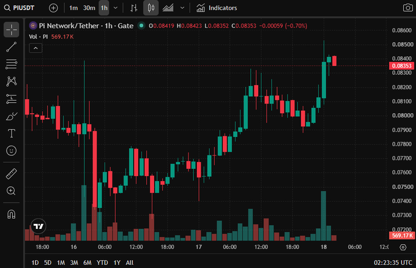416x268 pixels.
Task: Select the brush drawing tool
Action: pos(12,116)
